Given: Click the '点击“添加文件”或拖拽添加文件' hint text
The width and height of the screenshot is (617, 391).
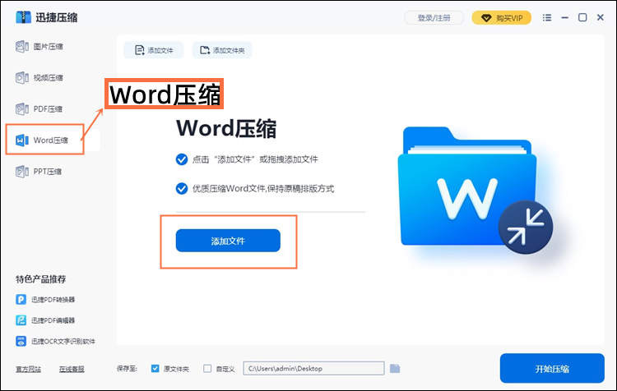Looking at the screenshot, I should click(x=255, y=159).
